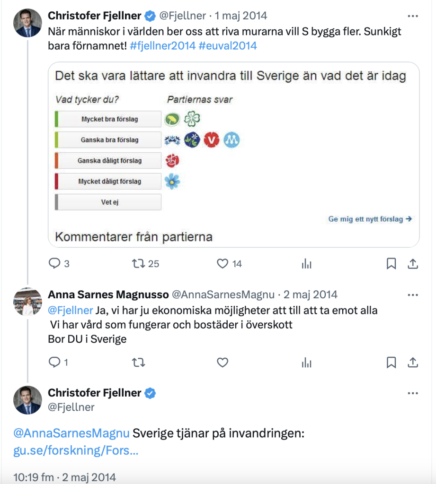436x484 pixels.
Task: Open more options on Anna's reply
Action: [413, 295]
